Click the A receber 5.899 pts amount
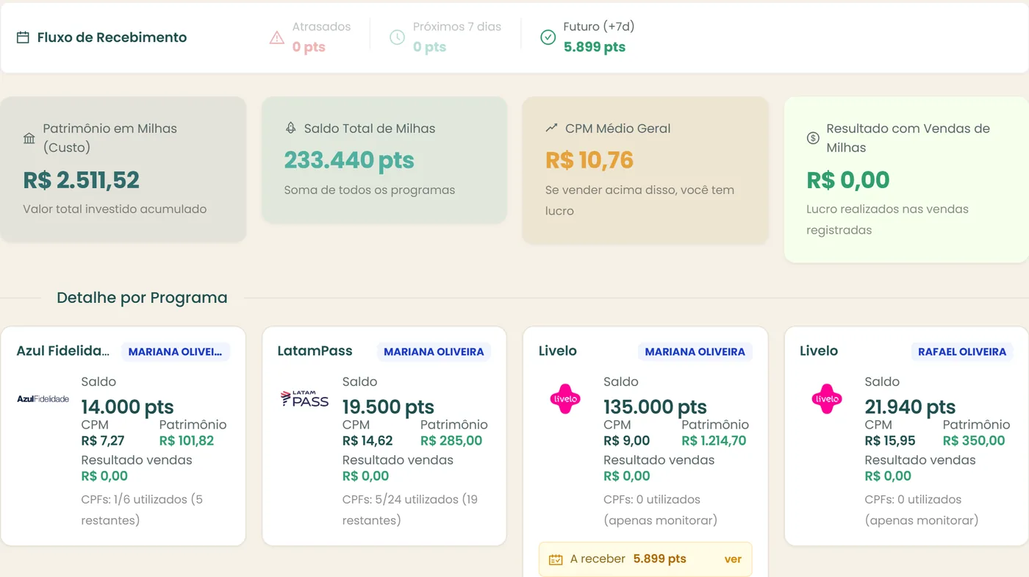Viewport: 1029px width, 577px height. (659, 559)
